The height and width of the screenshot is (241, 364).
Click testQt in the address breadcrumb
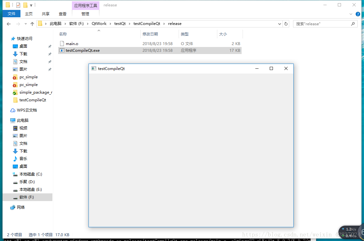[x=120, y=24]
